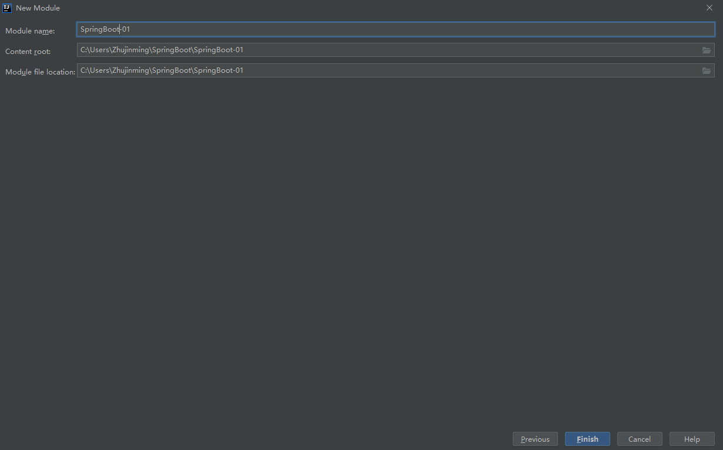This screenshot has width=723, height=450.
Task: Browse folder for Content root
Action: pyautogui.click(x=707, y=50)
